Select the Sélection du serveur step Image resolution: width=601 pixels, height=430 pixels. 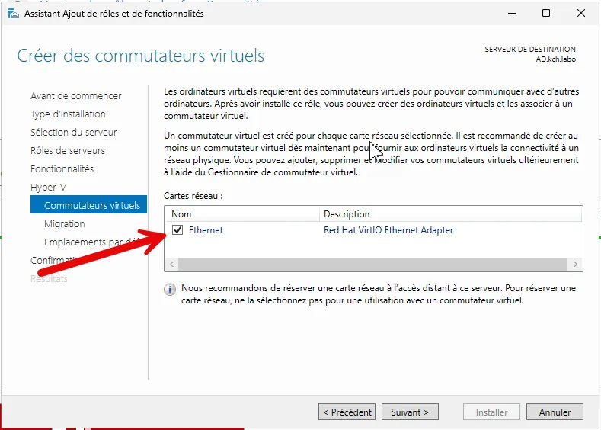73,133
